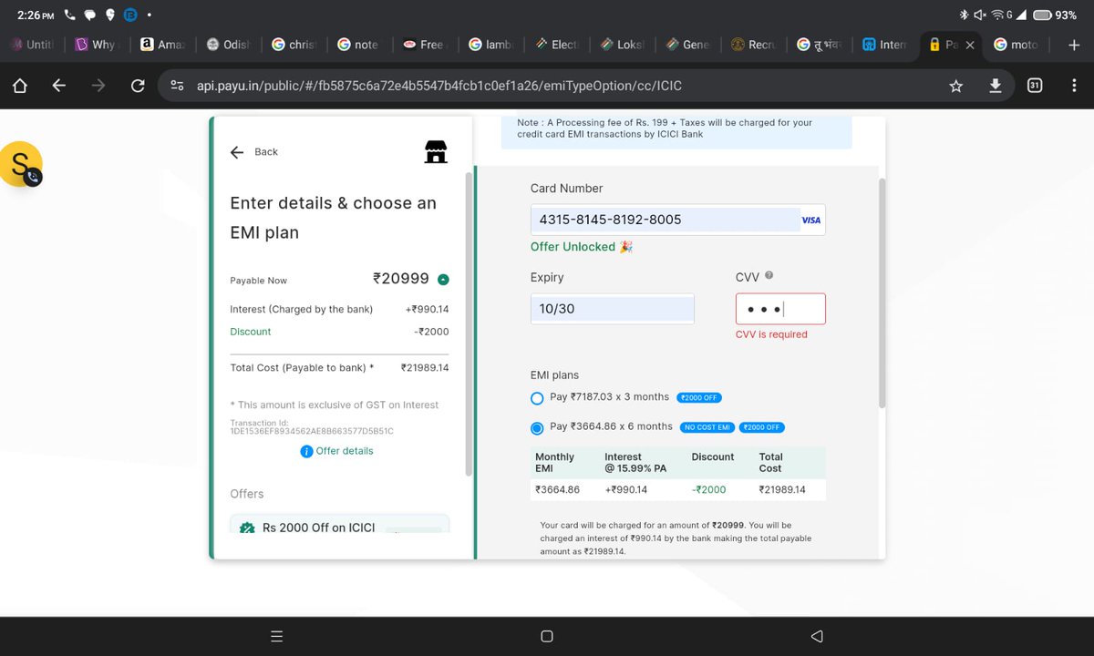Open Chrome three-dot menu
The height and width of the screenshot is (656, 1094).
(x=1073, y=86)
